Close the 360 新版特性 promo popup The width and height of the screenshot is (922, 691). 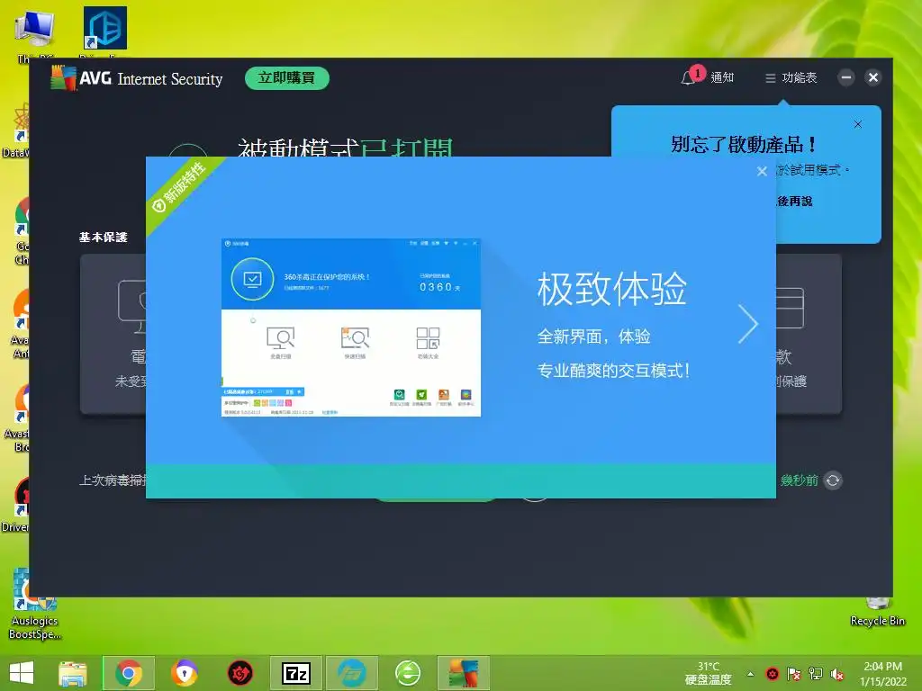(x=762, y=171)
